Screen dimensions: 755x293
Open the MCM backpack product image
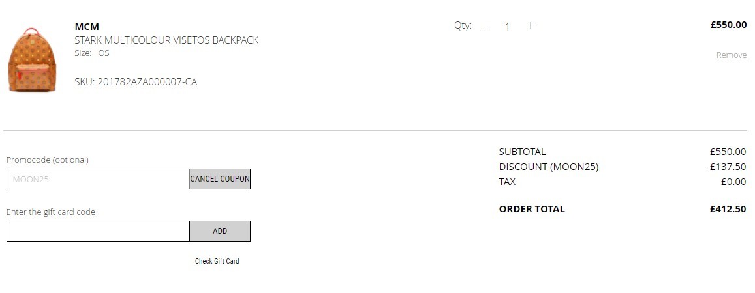[32, 59]
